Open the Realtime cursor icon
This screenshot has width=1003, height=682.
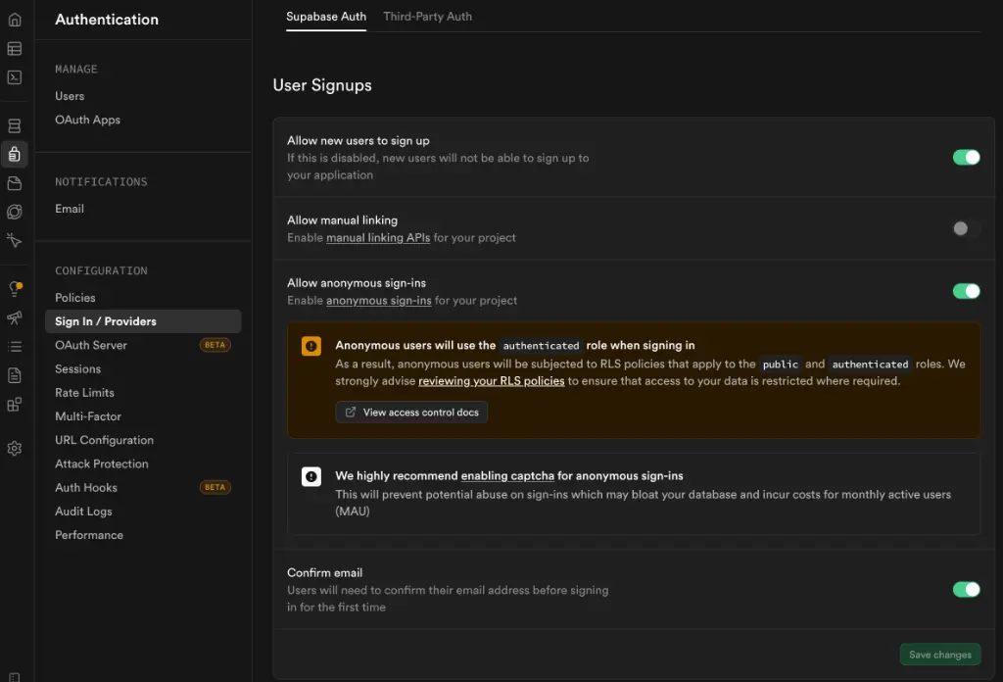point(15,240)
